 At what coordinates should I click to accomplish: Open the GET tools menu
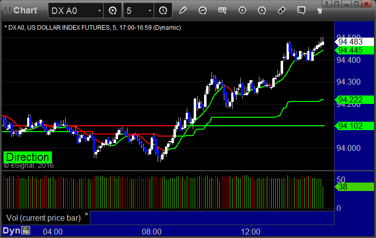(222, 10)
